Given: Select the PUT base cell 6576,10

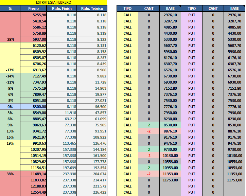Looking at the screenshot, I should point(234,70).
